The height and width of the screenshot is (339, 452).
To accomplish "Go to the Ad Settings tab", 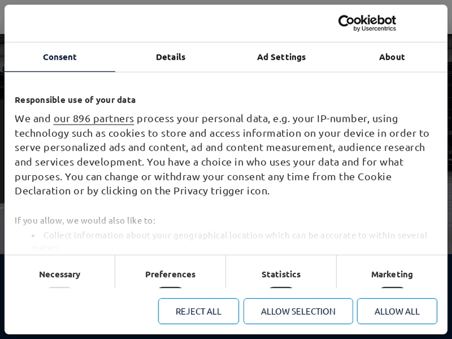I will click(281, 57).
